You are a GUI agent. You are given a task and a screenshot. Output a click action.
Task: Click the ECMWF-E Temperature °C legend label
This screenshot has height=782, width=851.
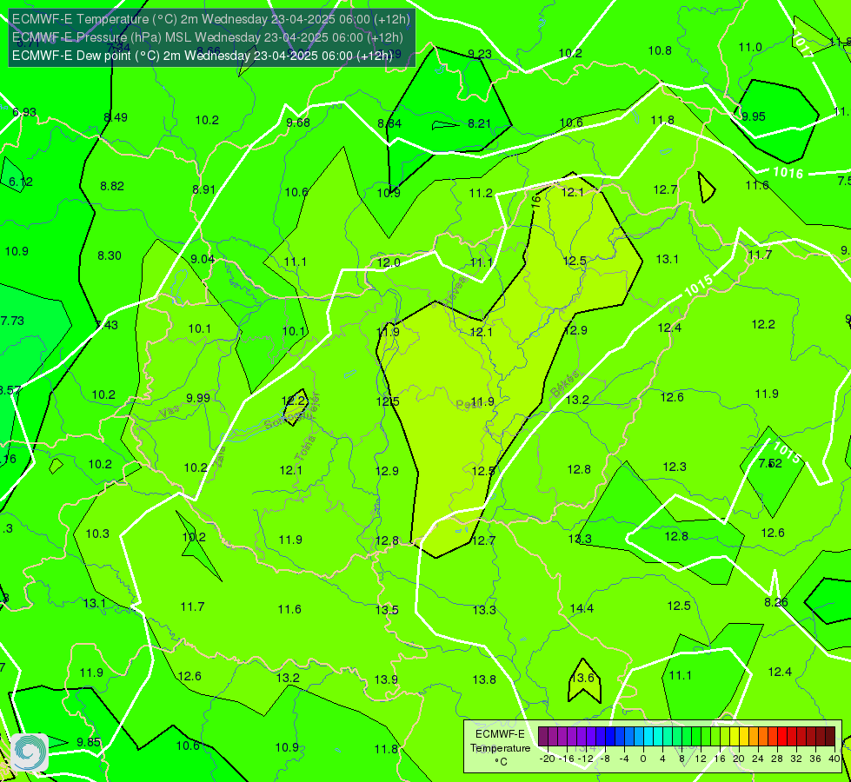pyautogui.click(x=500, y=748)
